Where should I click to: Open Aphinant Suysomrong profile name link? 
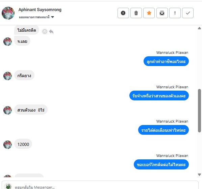coord(40,10)
